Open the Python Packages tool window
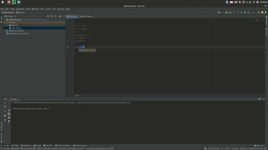Screen dimensions: 268x150 pyautogui.click(x=62, y=146)
